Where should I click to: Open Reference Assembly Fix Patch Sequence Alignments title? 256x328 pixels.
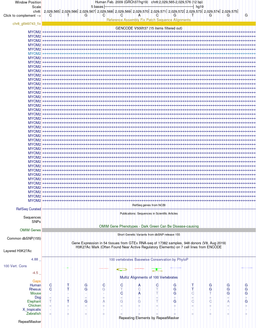(x=149, y=20)
